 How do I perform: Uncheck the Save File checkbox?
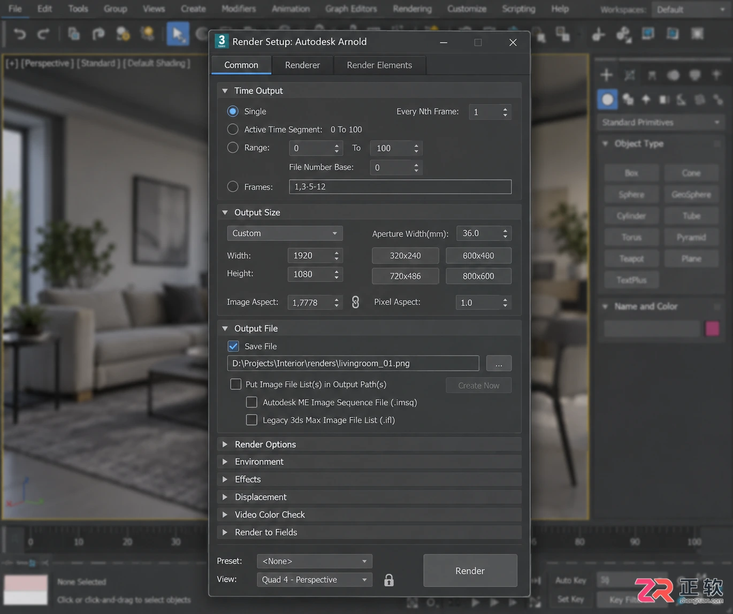tap(233, 346)
